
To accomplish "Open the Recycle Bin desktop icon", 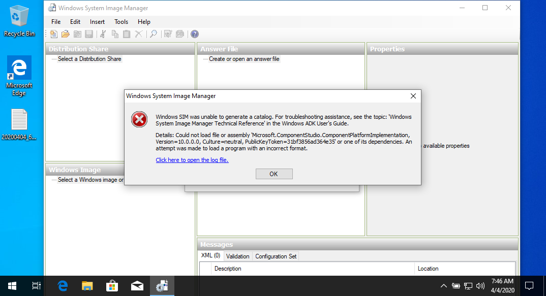I will (19, 21).
